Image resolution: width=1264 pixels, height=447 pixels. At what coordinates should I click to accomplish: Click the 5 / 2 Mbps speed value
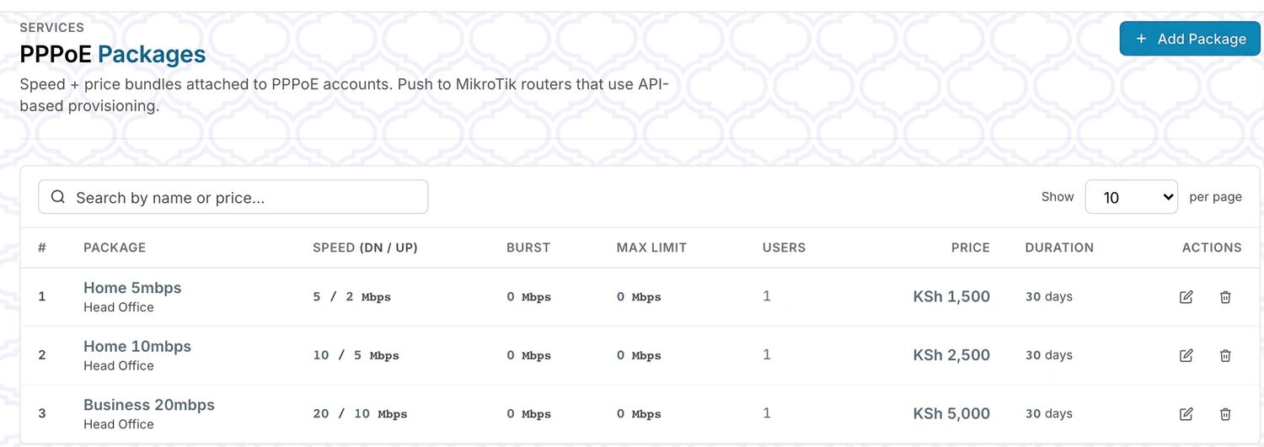(x=352, y=297)
